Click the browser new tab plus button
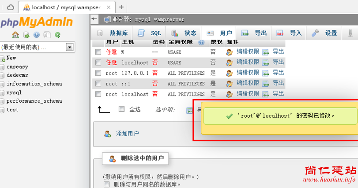Screen dimensions: 358x188 (121, 7)
